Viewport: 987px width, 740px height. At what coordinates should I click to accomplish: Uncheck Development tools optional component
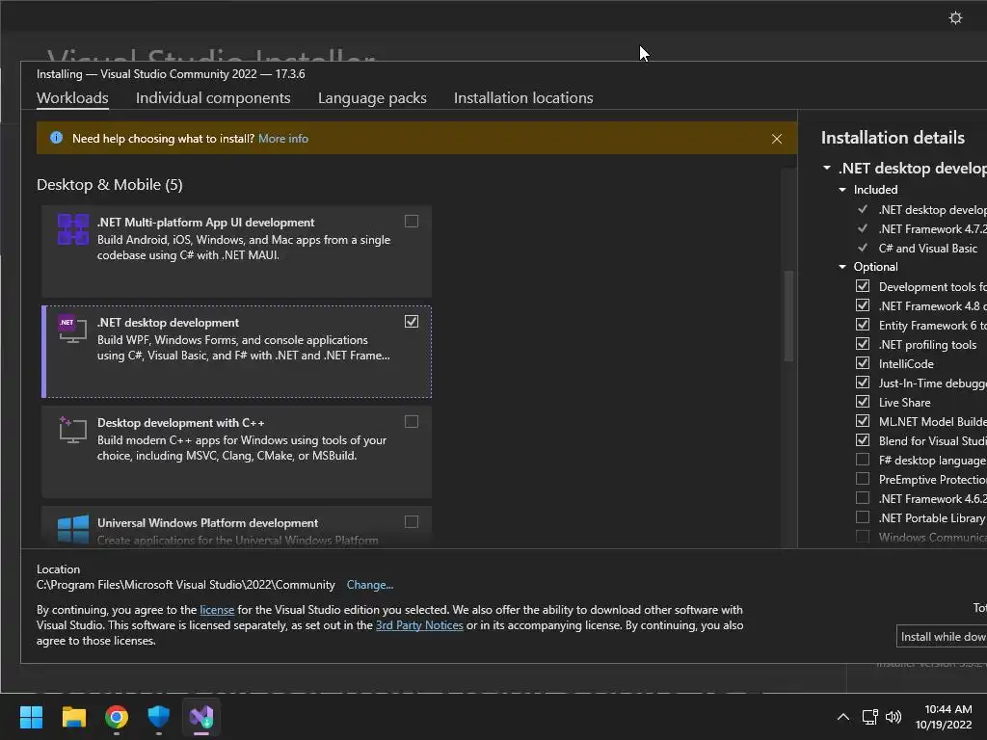pyautogui.click(x=863, y=285)
